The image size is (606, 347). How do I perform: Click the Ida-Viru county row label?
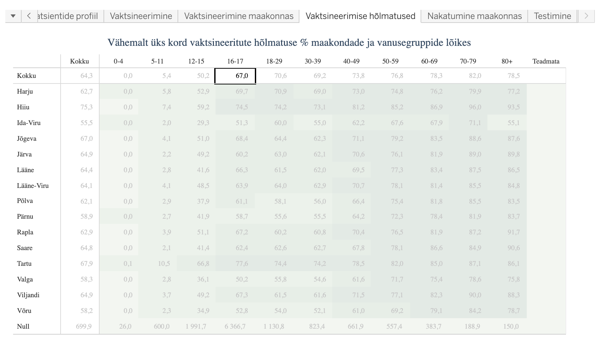29,123
